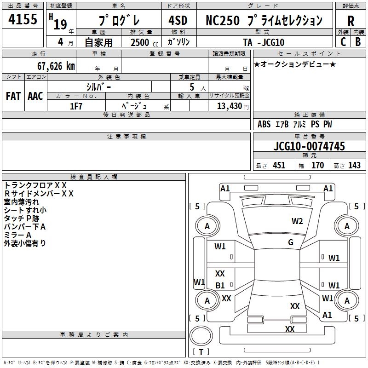Select the chassis number JCG10-0074745
This screenshot has width=368, height=368.
[x=309, y=146]
